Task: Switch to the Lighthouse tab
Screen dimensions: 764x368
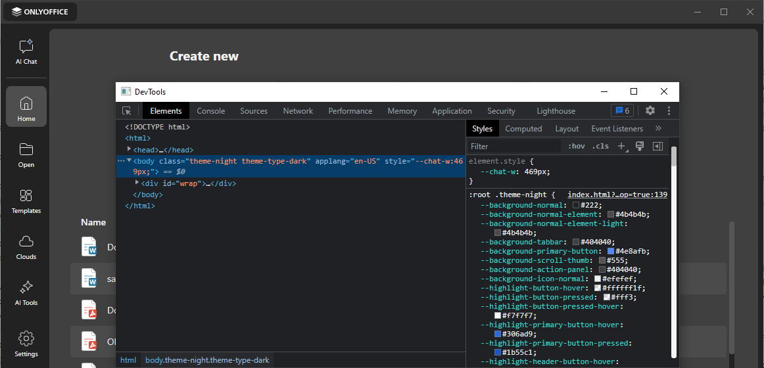Action: point(556,111)
